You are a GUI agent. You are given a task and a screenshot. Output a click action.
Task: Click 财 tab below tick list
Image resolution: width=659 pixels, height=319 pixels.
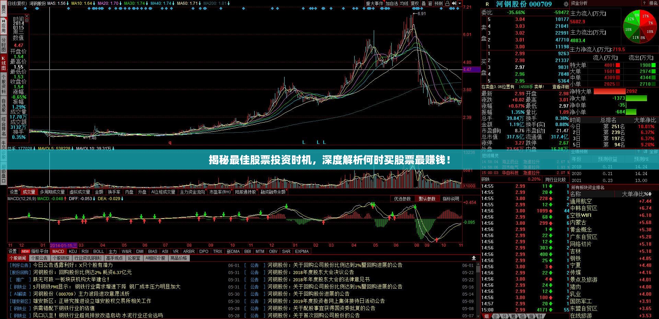[x=540, y=316]
